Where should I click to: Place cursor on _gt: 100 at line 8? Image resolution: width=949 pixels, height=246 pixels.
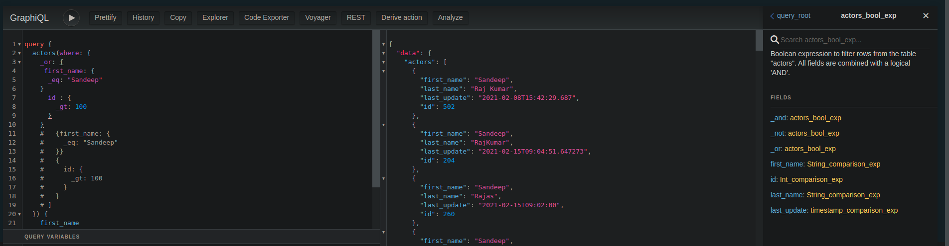coord(71,107)
